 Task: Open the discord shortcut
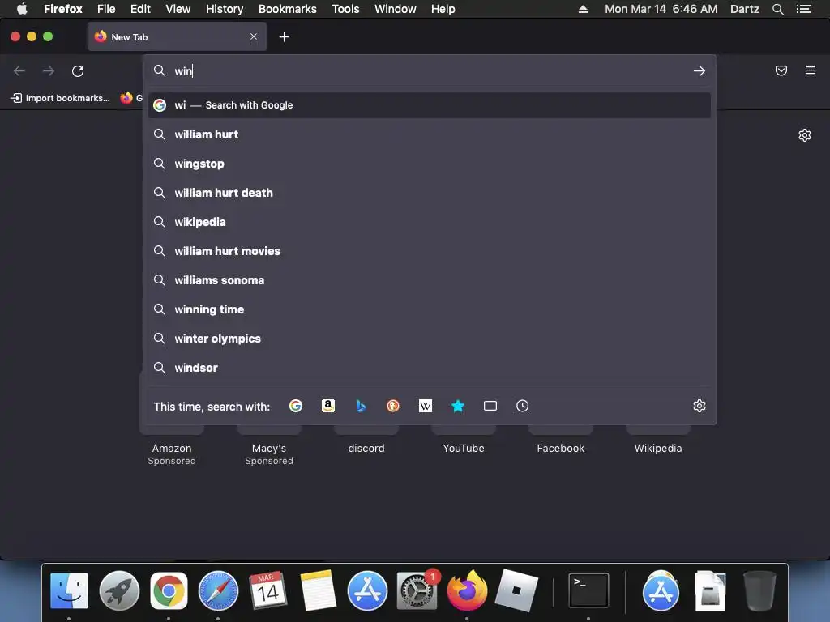366,448
